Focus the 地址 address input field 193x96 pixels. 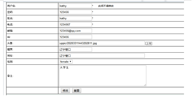(102, 56)
